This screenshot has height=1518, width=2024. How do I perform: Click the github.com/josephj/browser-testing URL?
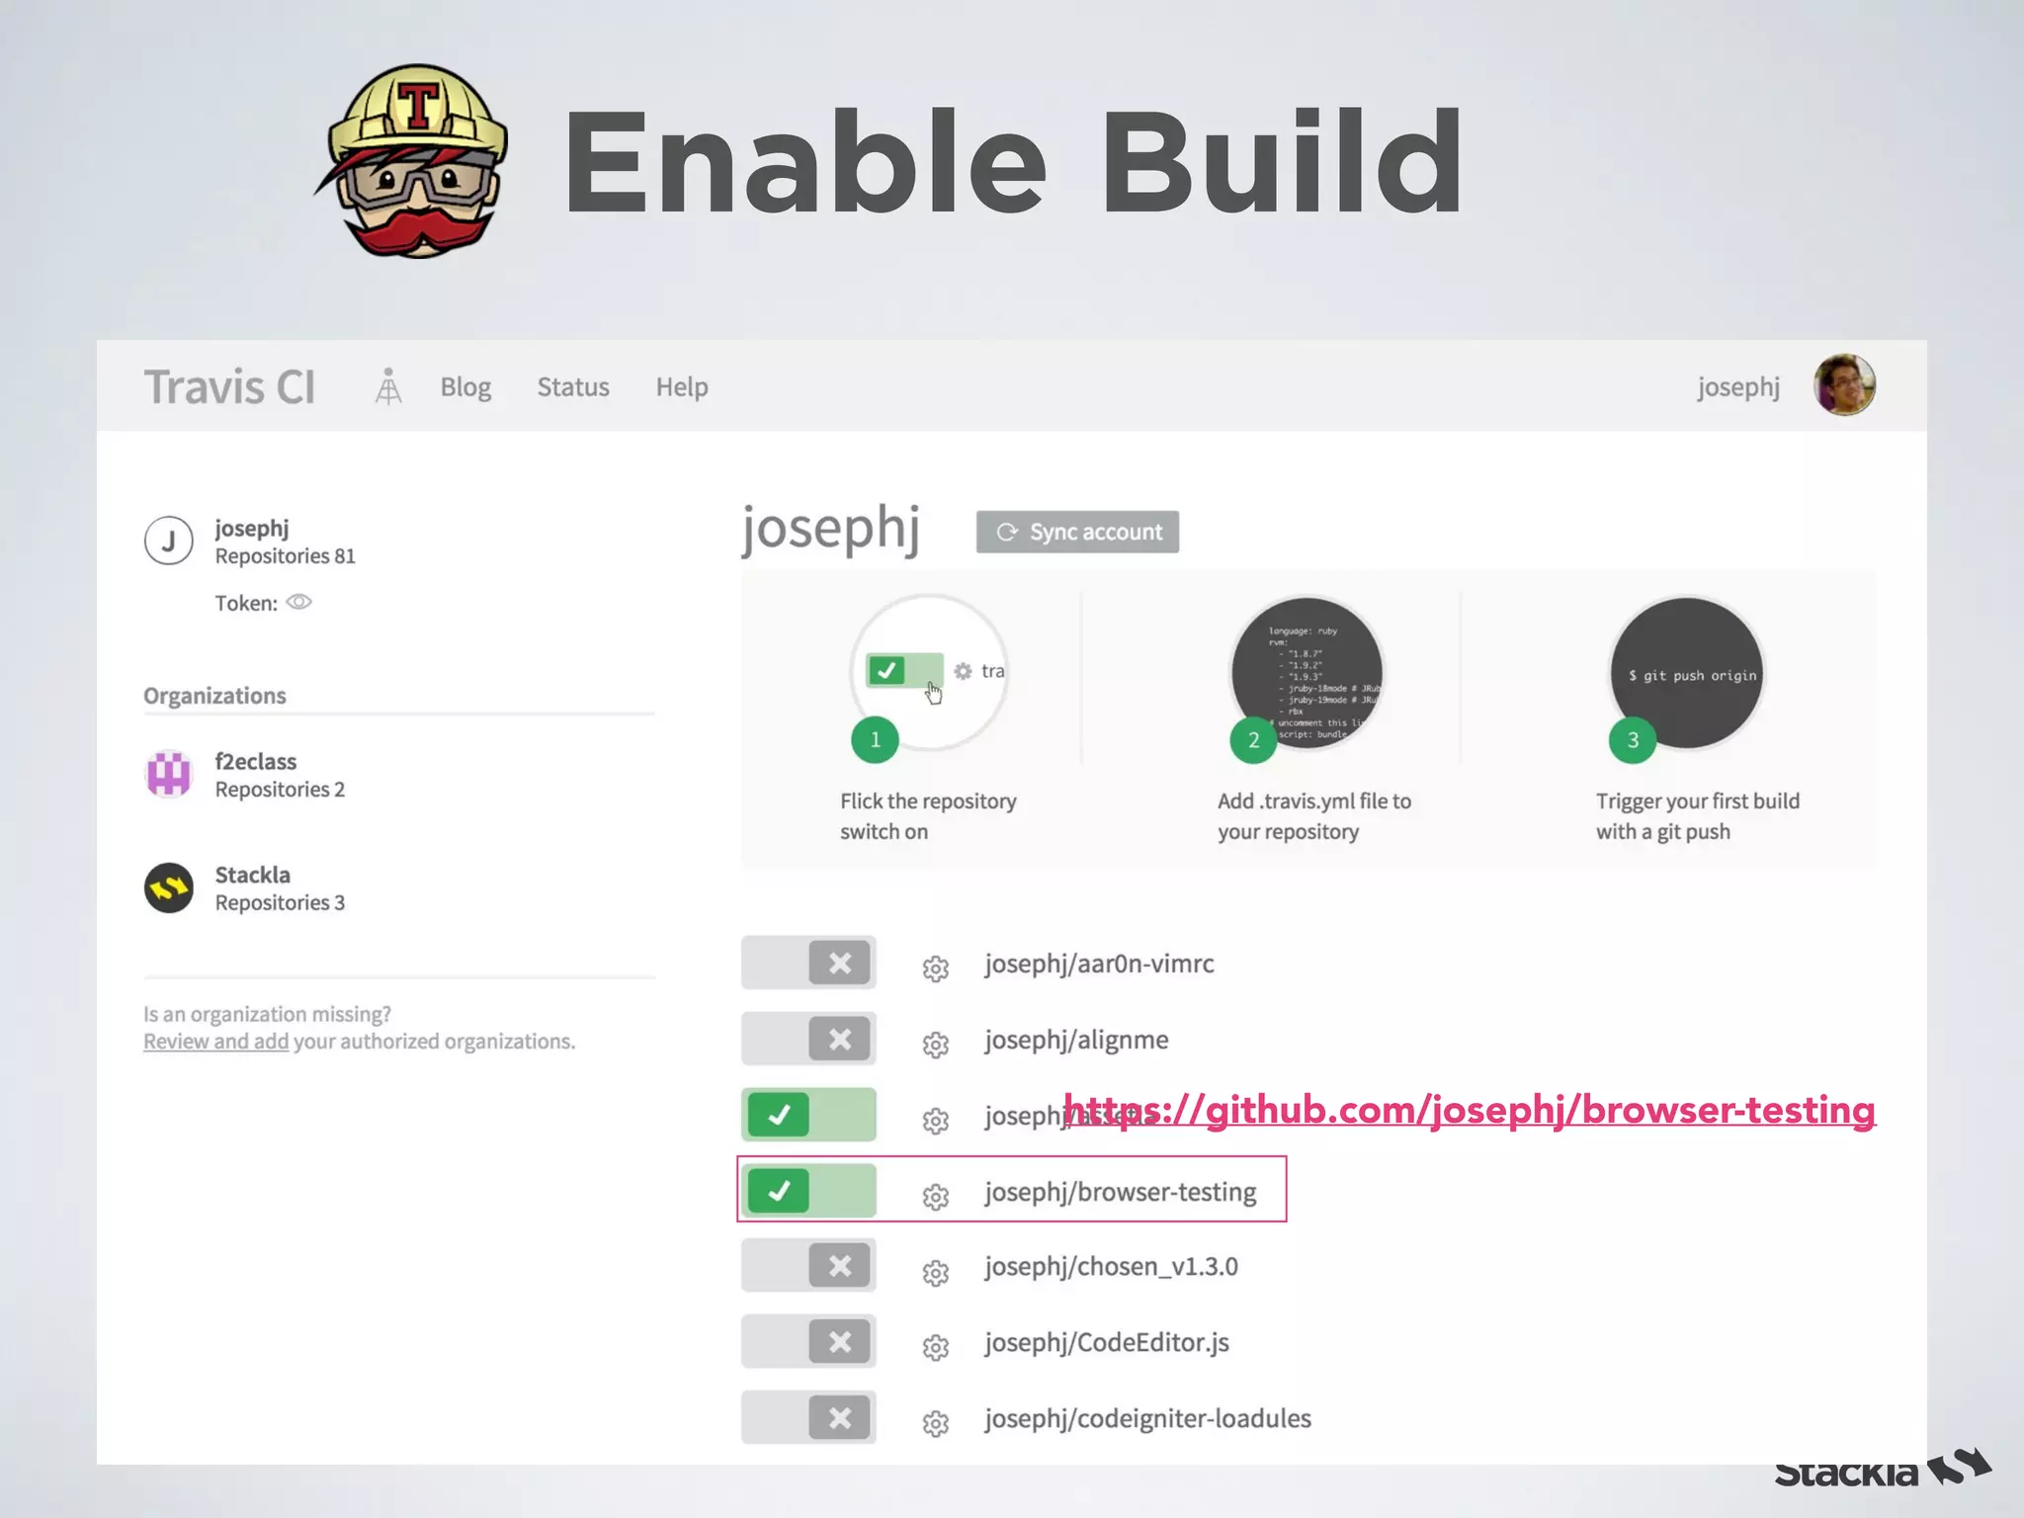(1470, 1110)
